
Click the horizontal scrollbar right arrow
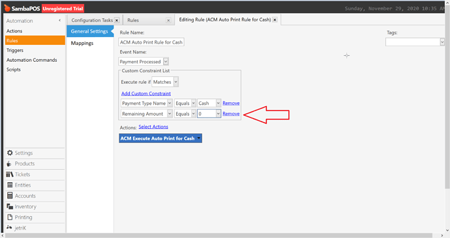(x=442, y=235)
